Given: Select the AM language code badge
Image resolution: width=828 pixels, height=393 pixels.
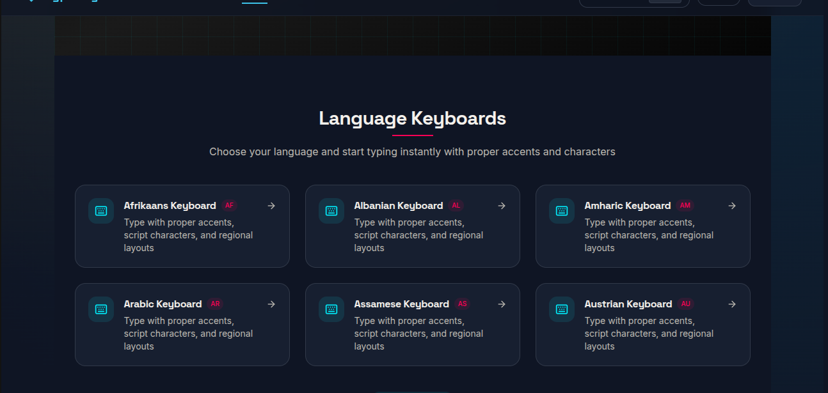Looking at the screenshot, I should pos(685,206).
